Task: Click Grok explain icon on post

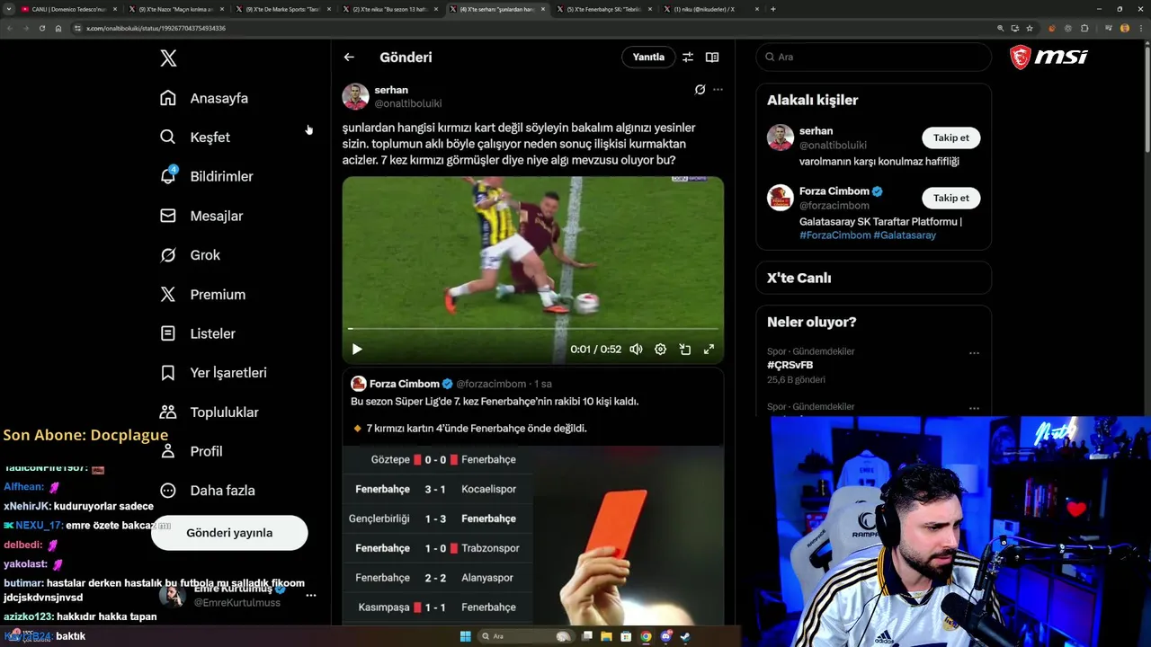Action: 700,90
